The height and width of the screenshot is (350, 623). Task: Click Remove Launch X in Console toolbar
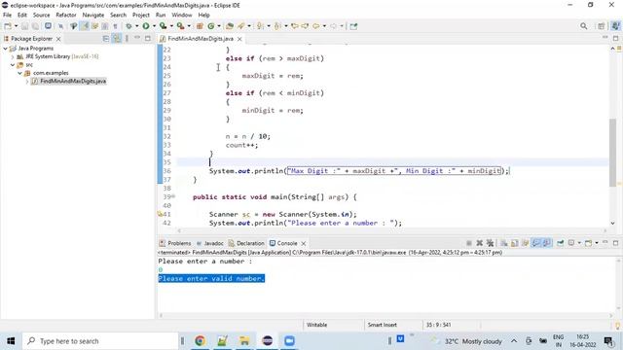pyautogui.click(x=480, y=243)
